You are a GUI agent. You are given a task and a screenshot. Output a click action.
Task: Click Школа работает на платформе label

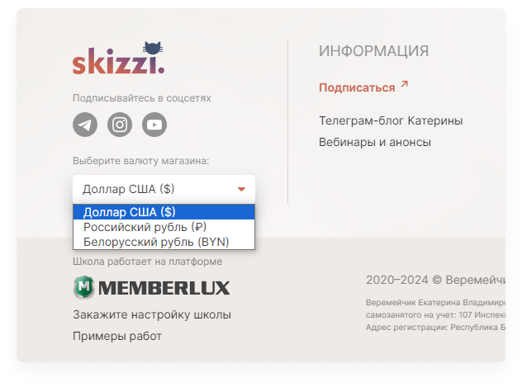pos(148,262)
